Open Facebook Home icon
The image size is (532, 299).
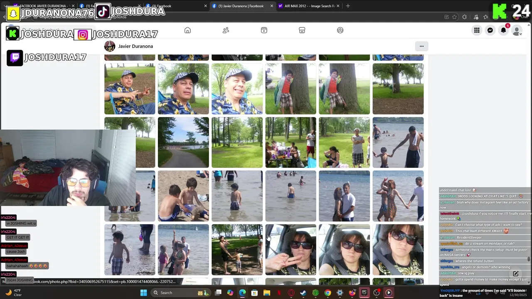tap(187, 30)
